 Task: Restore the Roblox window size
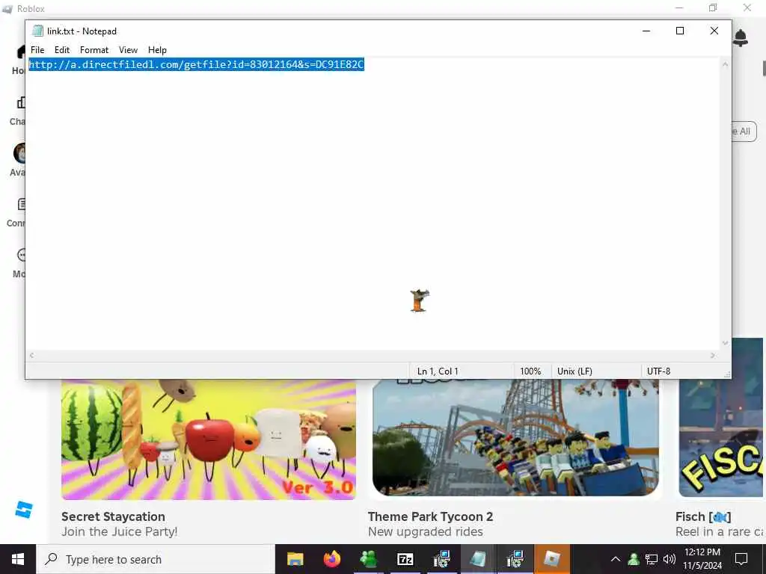pyautogui.click(x=713, y=7)
